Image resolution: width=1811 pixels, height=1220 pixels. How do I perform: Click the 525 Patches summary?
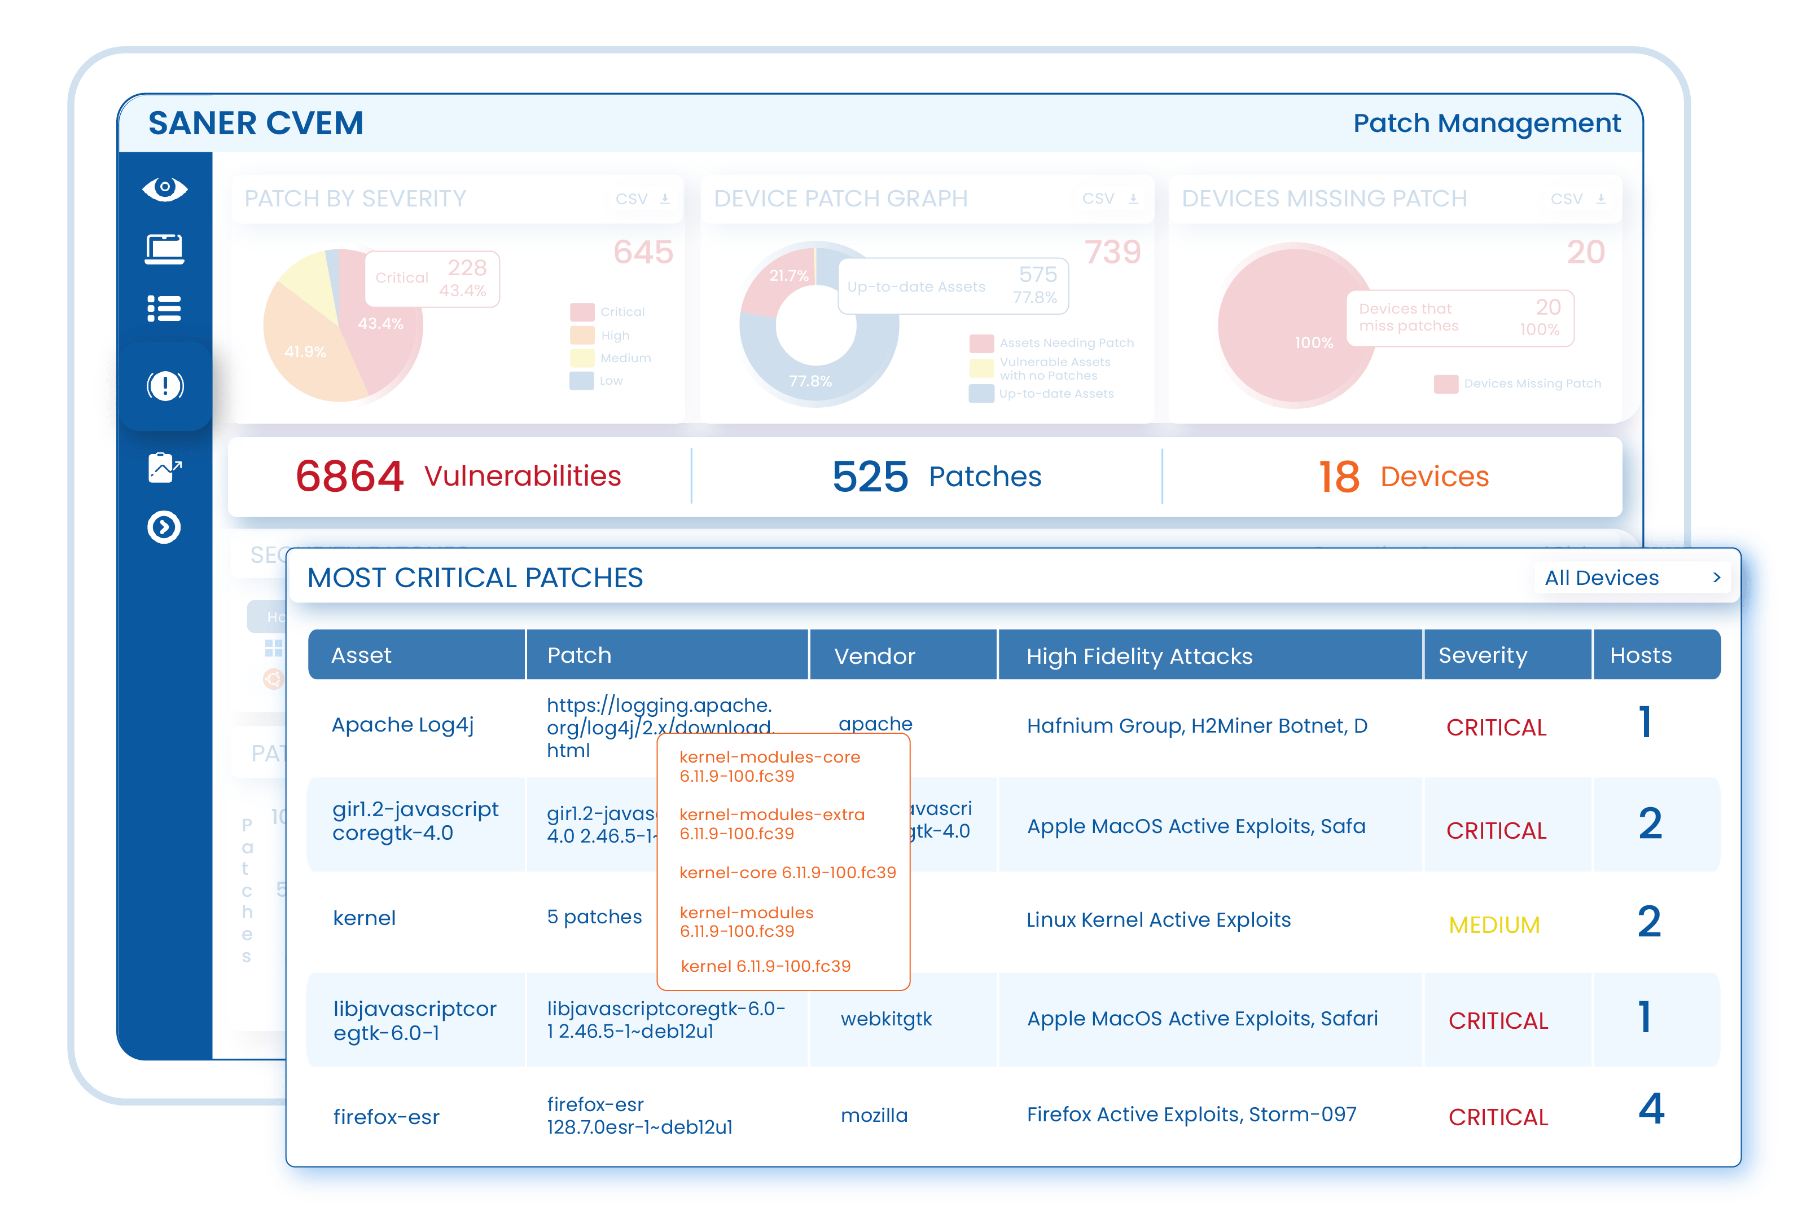click(936, 476)
